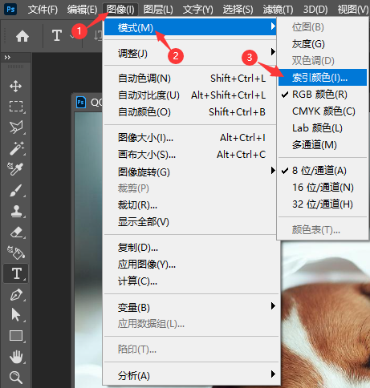Viewport: 370px width, 388px height.
Task: Choose 复制(D)... command
Action: (190, 248)
